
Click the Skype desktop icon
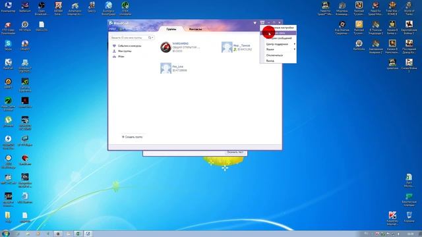[8, 45]
